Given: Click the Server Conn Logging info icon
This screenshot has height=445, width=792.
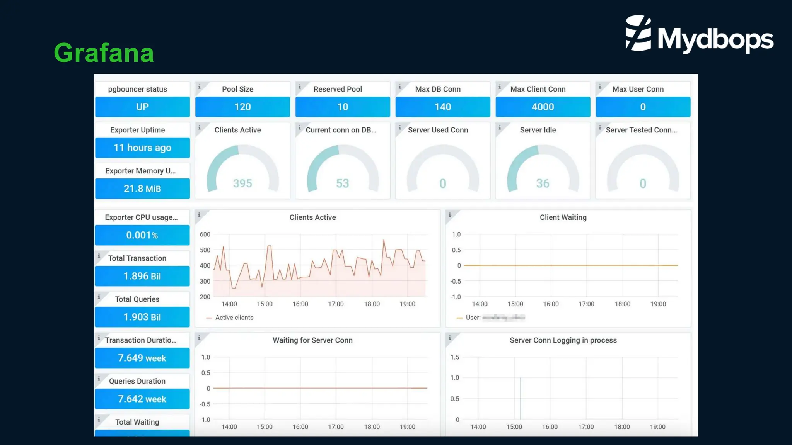Looking at the screenshot, I should click(450, 338).
